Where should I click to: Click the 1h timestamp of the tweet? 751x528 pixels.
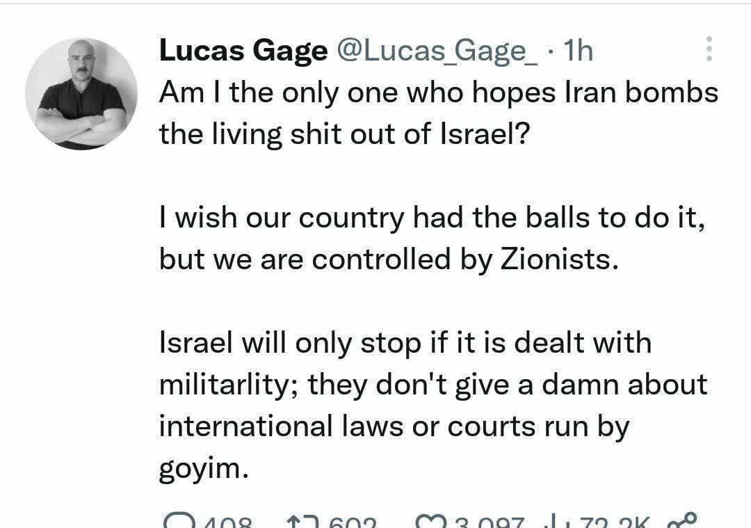(x=579, y=50)
